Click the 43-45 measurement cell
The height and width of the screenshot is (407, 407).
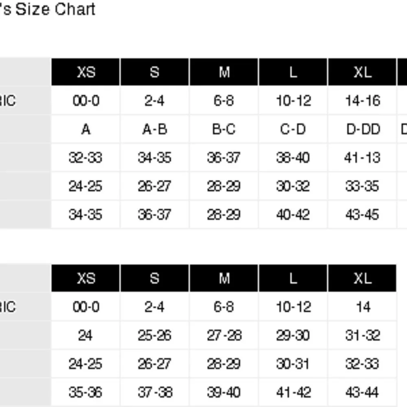pyautogui.click(x=362, y=214)
